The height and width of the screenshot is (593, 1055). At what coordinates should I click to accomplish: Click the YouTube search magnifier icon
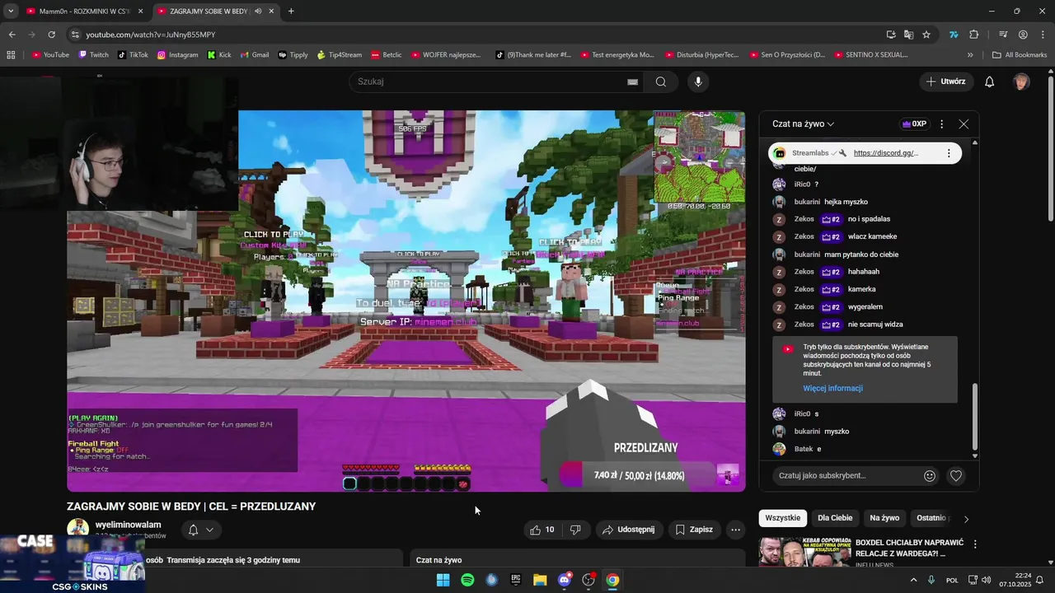(661, 82)
